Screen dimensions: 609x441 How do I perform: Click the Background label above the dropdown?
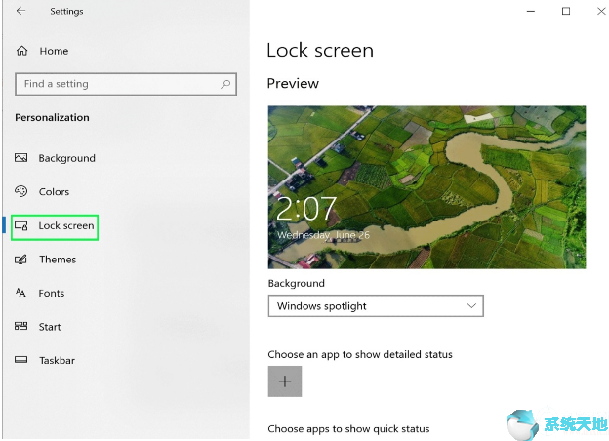pyautogui.click(x=297, y=283)
